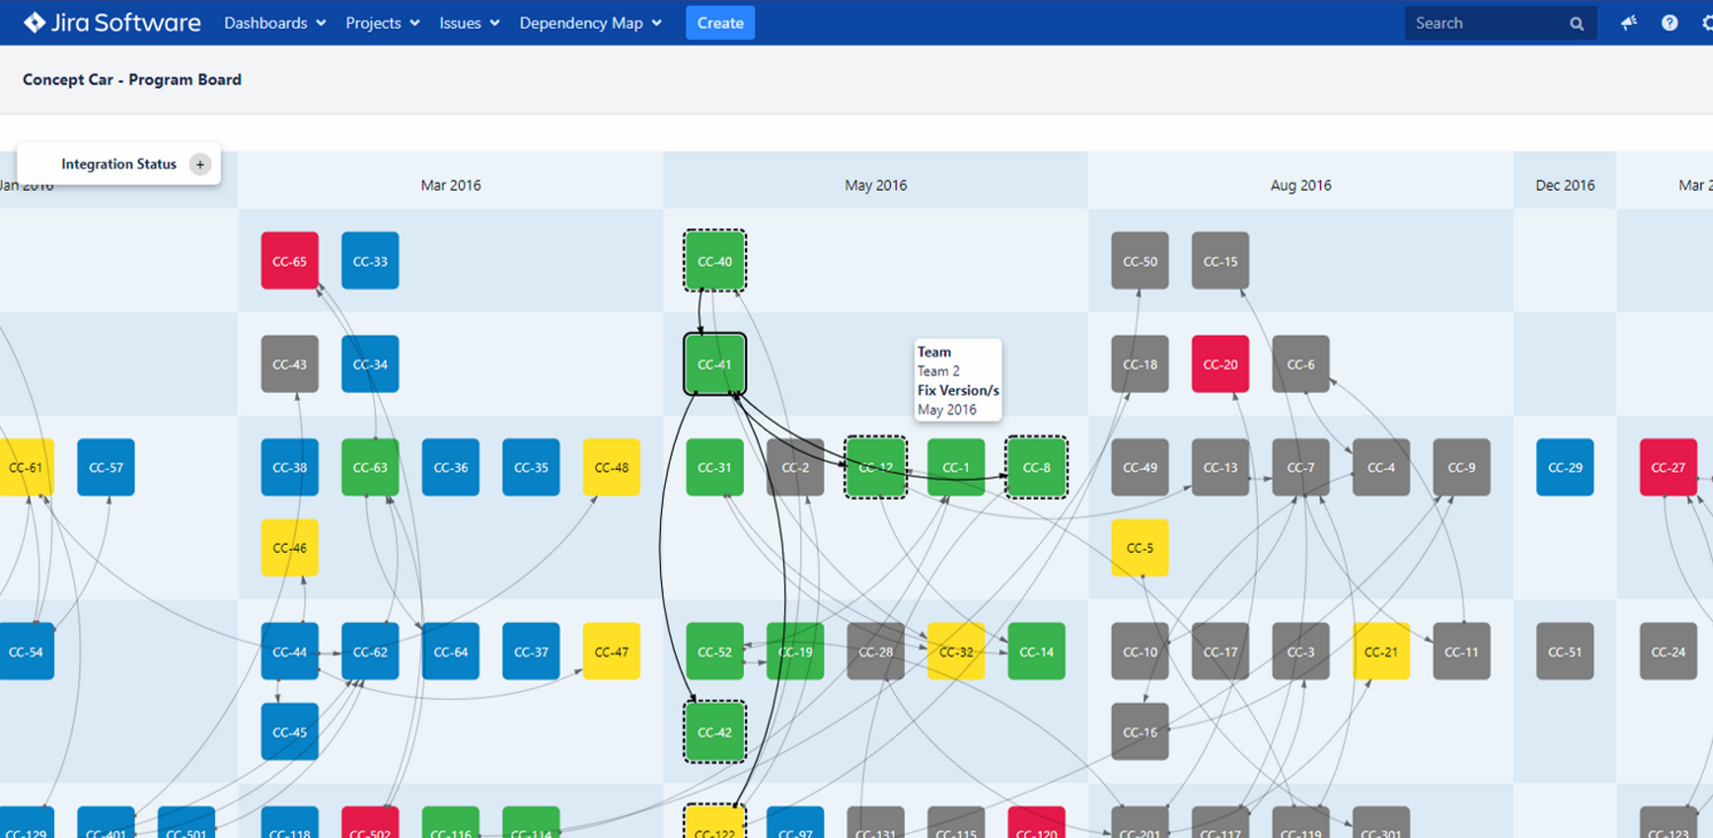The image size is (1713, 838).
Task: Click the Help question mark icon
Action: pos(1669,22)
